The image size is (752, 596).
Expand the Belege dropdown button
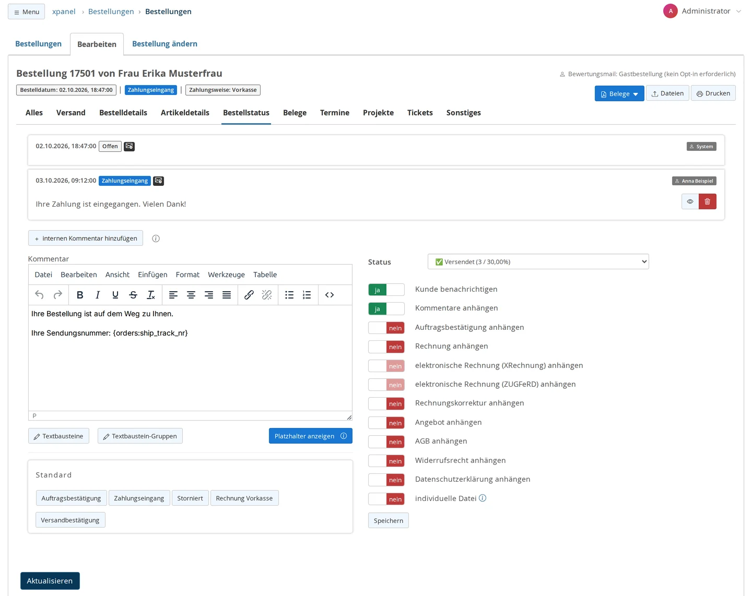pos(619,93)
